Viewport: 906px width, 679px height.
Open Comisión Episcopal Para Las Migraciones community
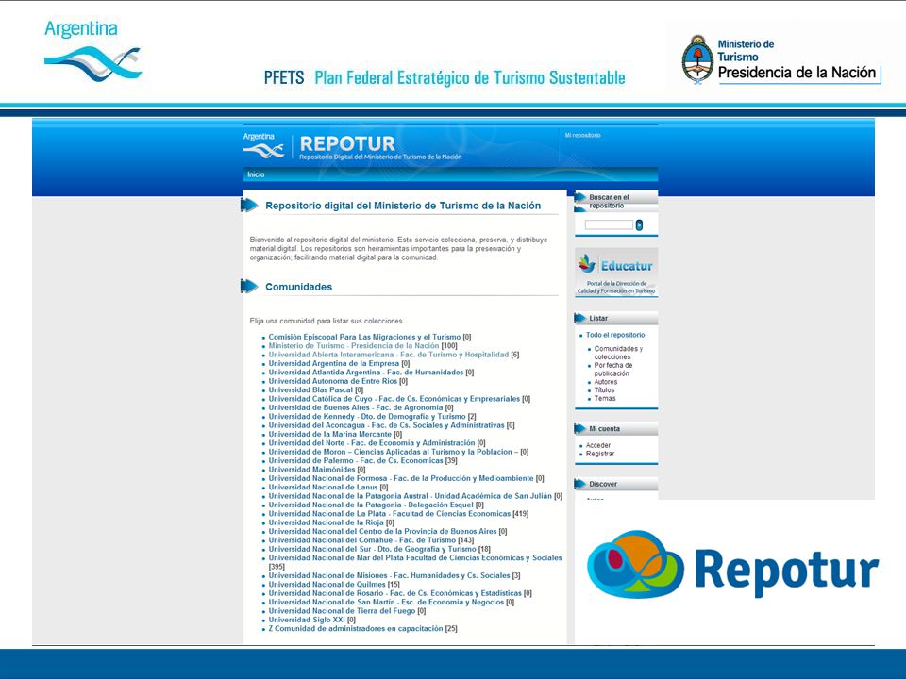click(364, 337)
